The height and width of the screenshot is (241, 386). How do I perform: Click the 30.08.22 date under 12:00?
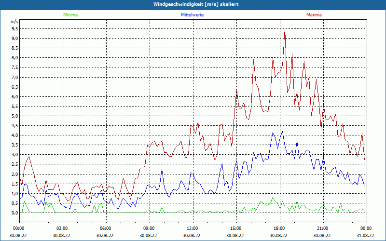pyautogui.click(x=192, y=235)
